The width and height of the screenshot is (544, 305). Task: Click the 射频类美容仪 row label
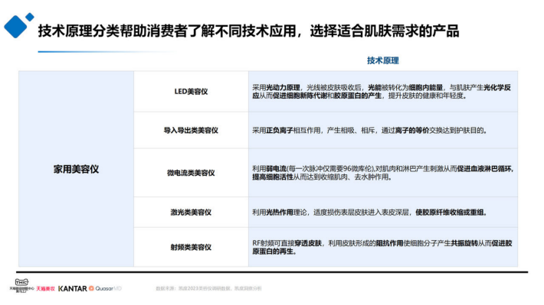[191, 247]
